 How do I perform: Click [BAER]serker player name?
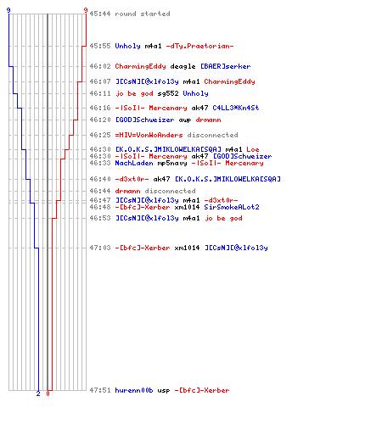[x=226, y=66]
